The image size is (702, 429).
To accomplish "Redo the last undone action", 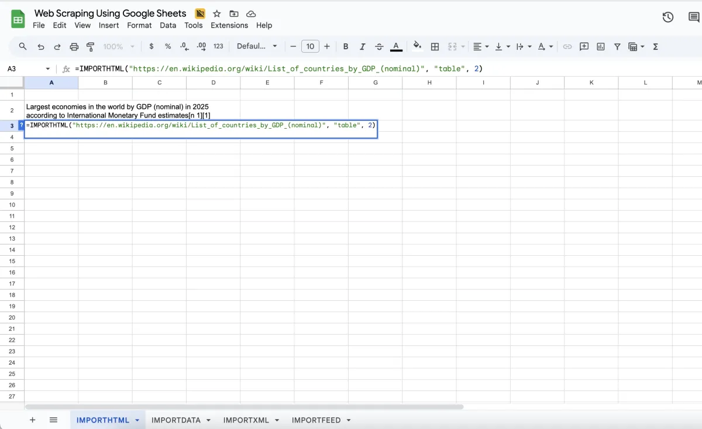I will click(x=57, y=46).
